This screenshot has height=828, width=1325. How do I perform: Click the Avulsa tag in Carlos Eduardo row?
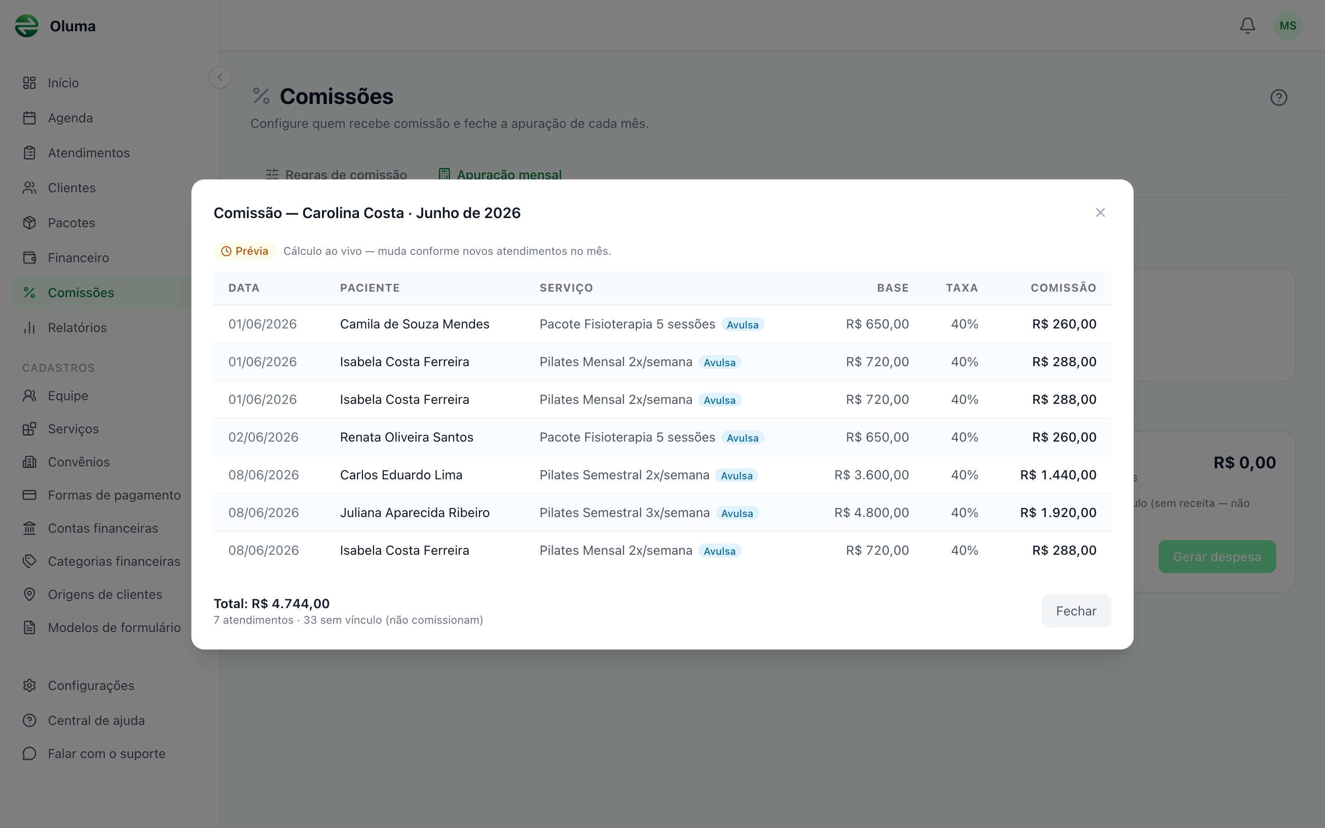point(737,476)
